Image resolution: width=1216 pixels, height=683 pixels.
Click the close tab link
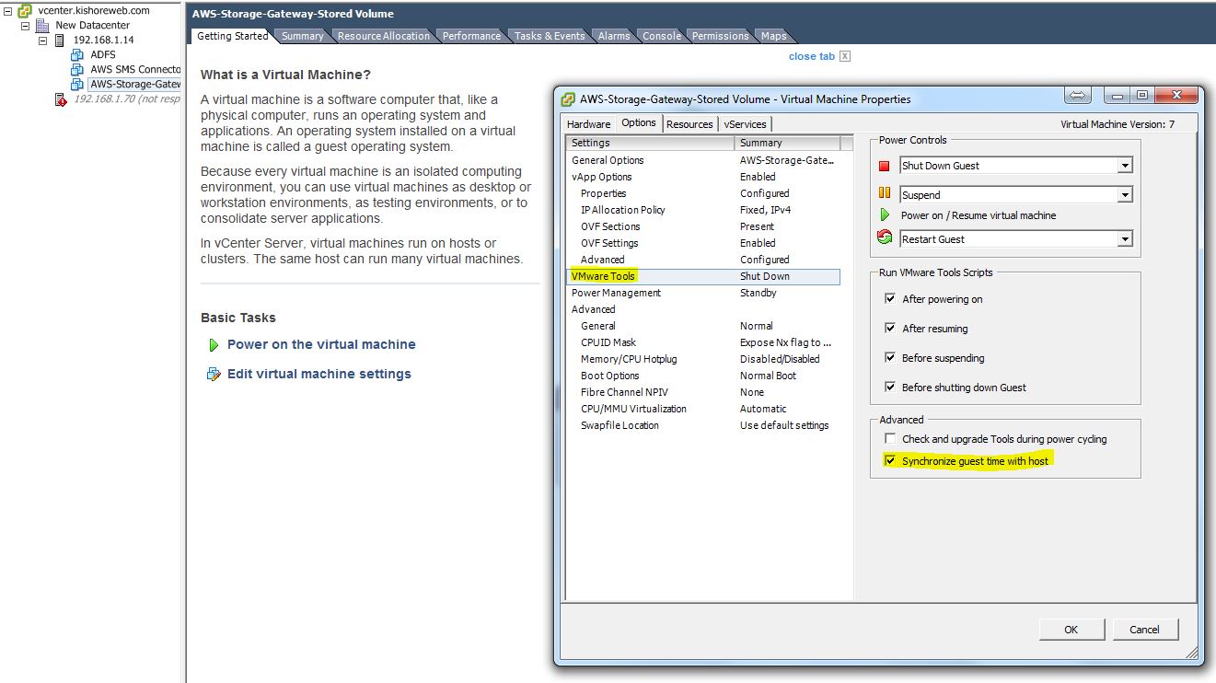[x=811, y=56]
